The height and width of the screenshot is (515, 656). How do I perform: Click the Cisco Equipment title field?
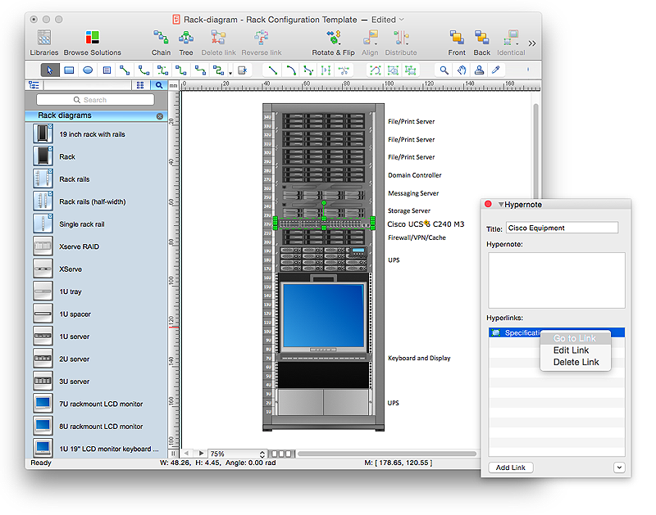[562, 228]
